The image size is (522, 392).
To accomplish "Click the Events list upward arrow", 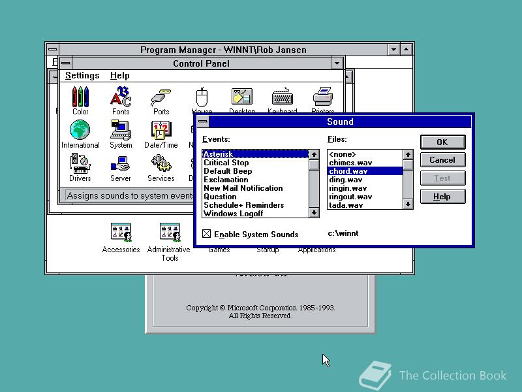I will (314, 154).
